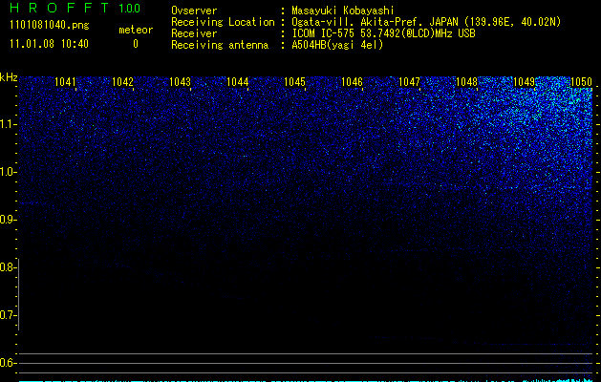The image size is (601, 382).
Task: Select observer name Masayuki Kobayashi
Action: click(343, 11)
